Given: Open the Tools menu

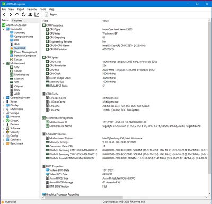Looking at the screenshot, I should click(x=43, y=9).
